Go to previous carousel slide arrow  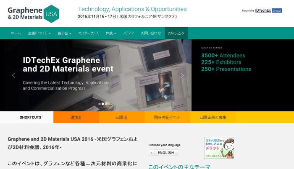click(13, 75)
